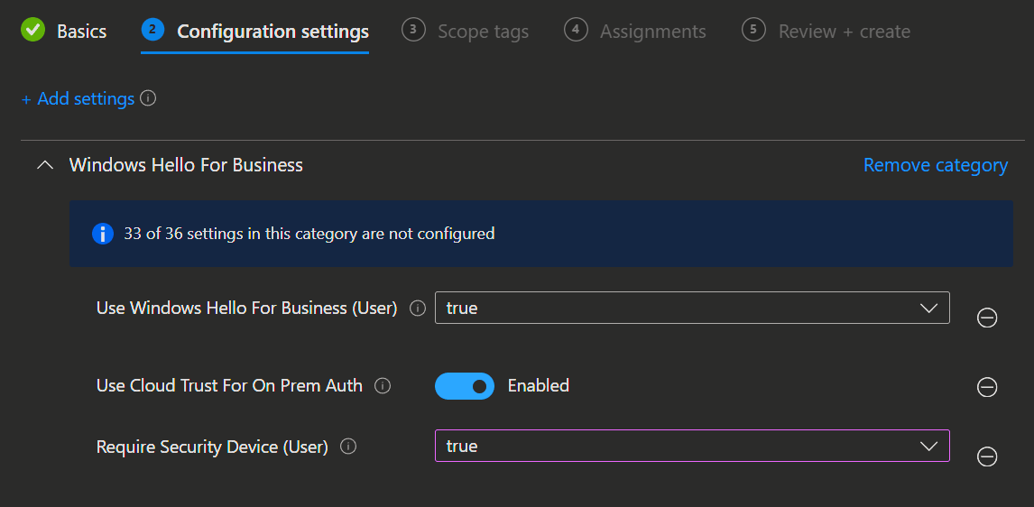Collapse the Windows Hello For Business category

coord(45,165)
